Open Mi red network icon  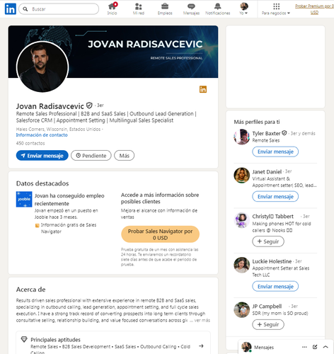point(139,8)
